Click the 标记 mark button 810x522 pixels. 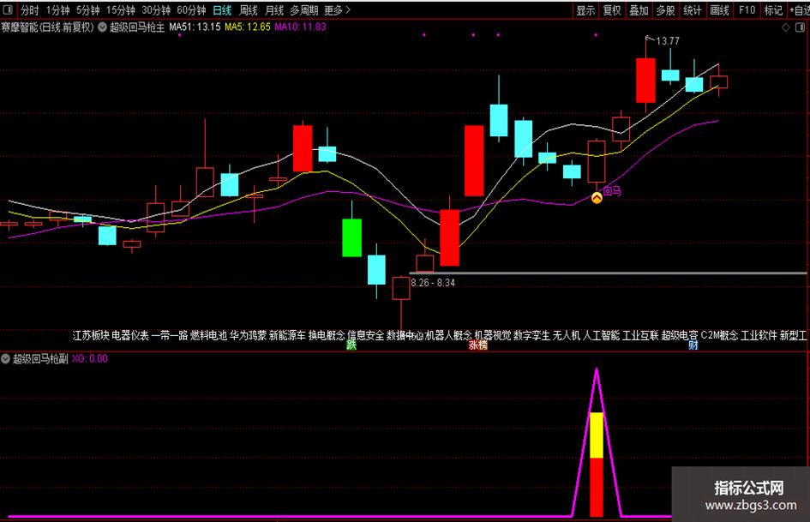click(x=773, y=10)
